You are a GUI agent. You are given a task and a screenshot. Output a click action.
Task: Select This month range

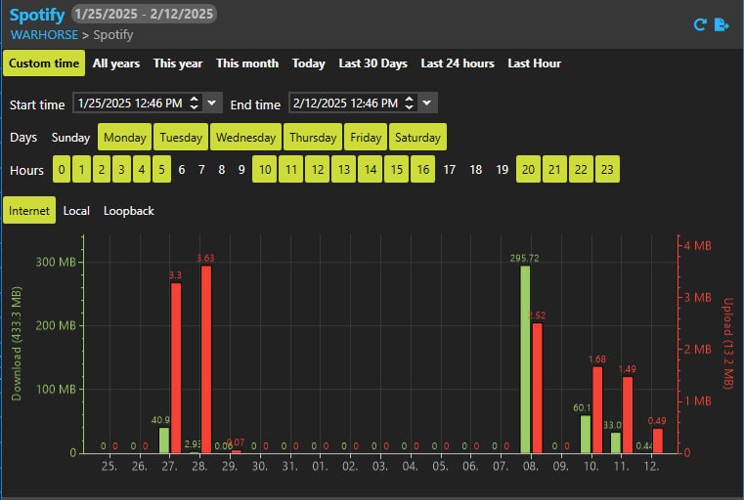click(247, 63)
